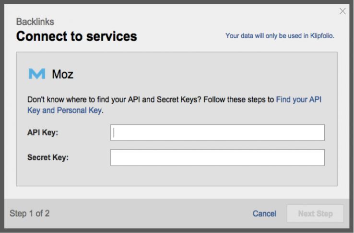Screen dimensions: 354x233
Task: Click the Moz panel's blank area below Secret Key
Action: 177,176
